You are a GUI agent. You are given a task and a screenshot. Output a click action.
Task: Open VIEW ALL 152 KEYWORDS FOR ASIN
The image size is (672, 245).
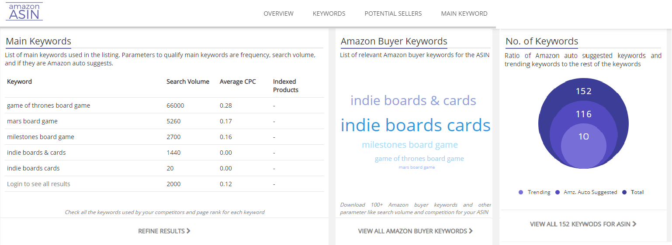click(583, 224)
